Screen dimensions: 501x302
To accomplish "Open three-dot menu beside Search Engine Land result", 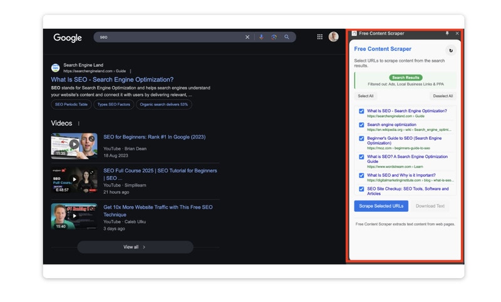I will [130, 71].
